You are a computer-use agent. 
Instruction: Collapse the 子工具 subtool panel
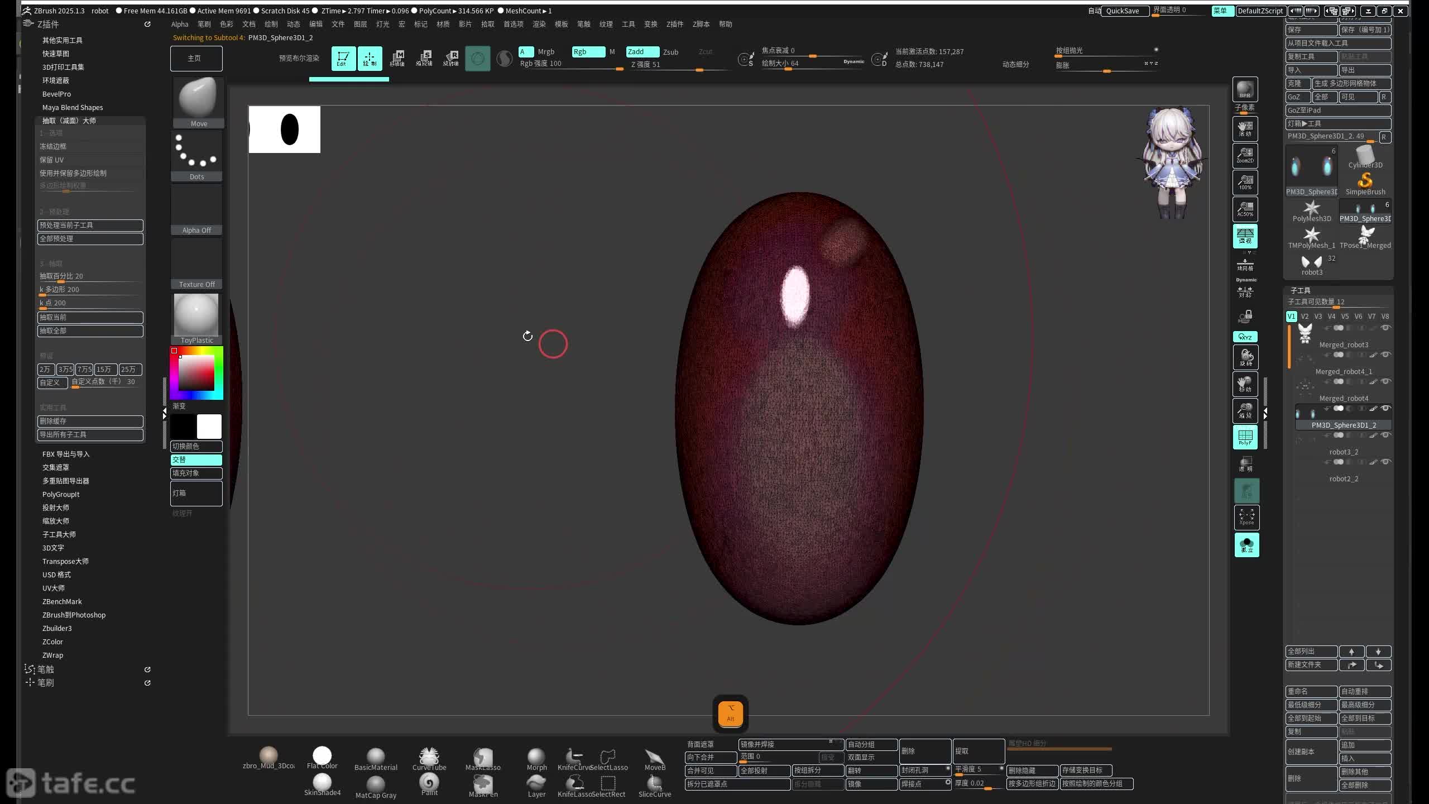(1300, 290)
